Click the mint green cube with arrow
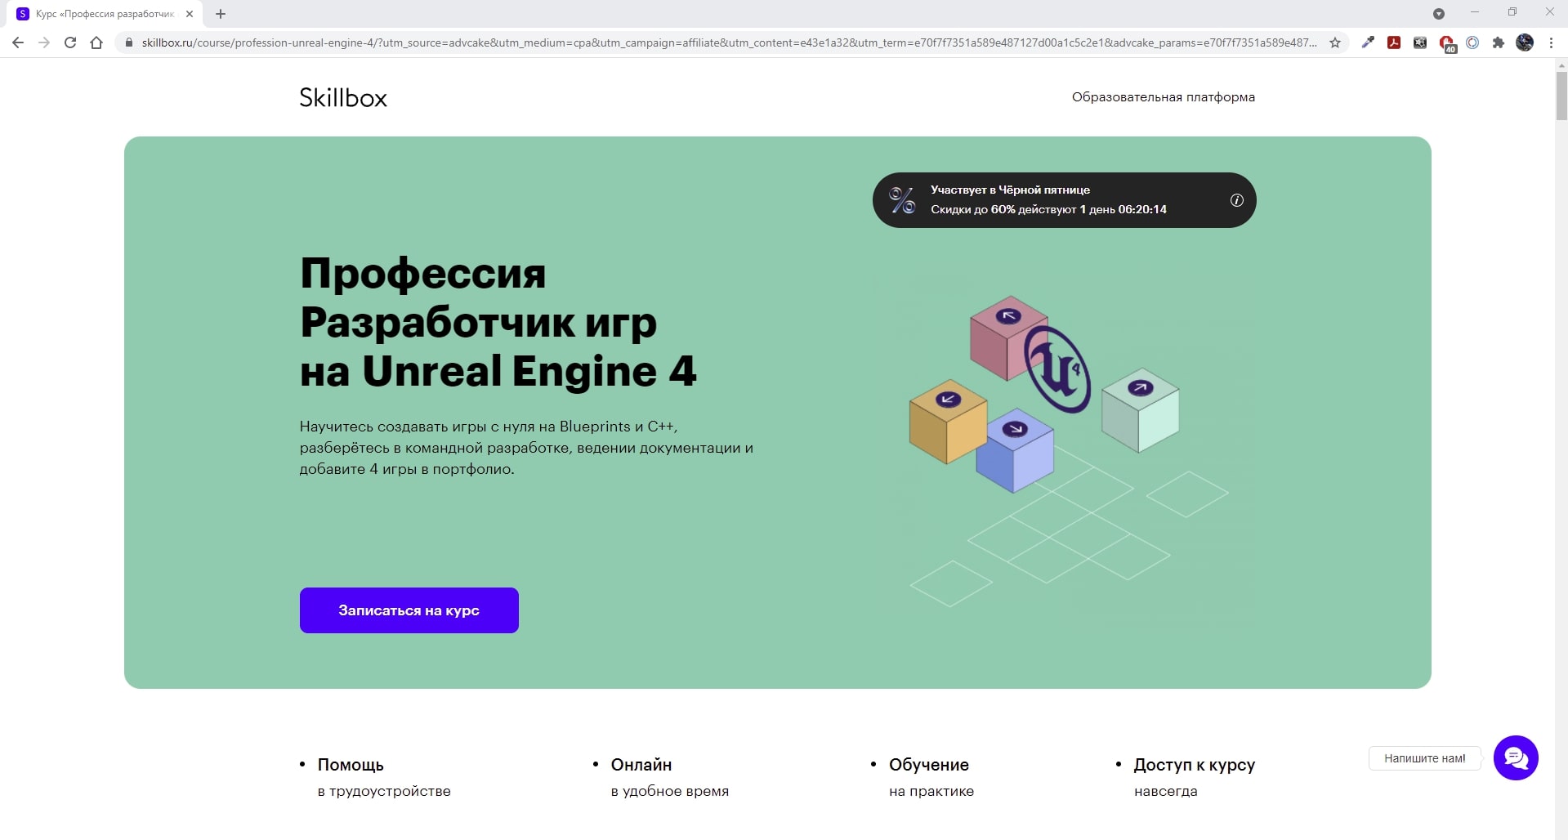 (x=1140, y=409)
